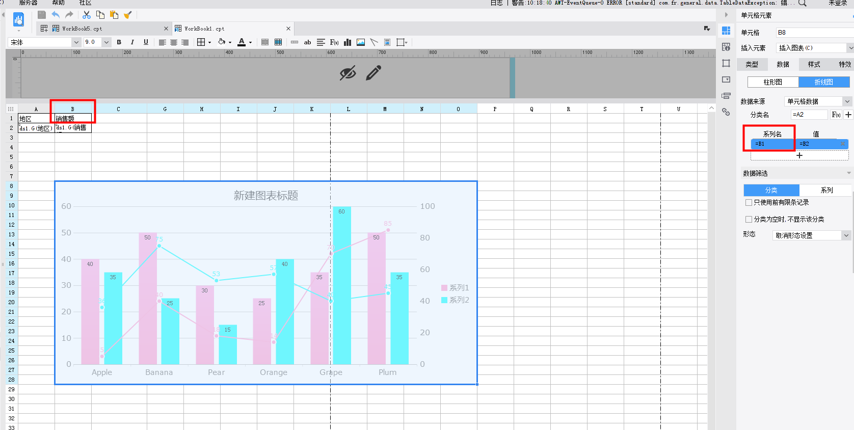Open the floating element icon in right sidebar
Viewport: 854px width, 430px height.
pos(726,63)
